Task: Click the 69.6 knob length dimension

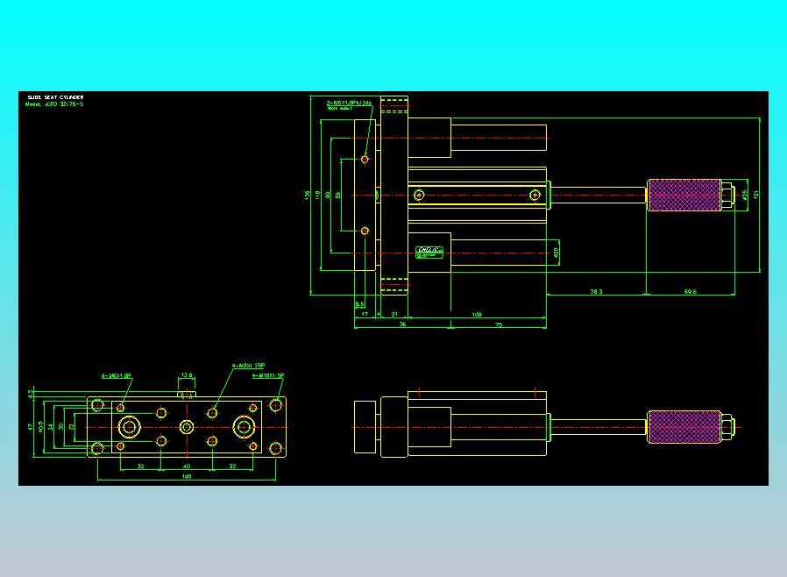Action: pos(690,291)
